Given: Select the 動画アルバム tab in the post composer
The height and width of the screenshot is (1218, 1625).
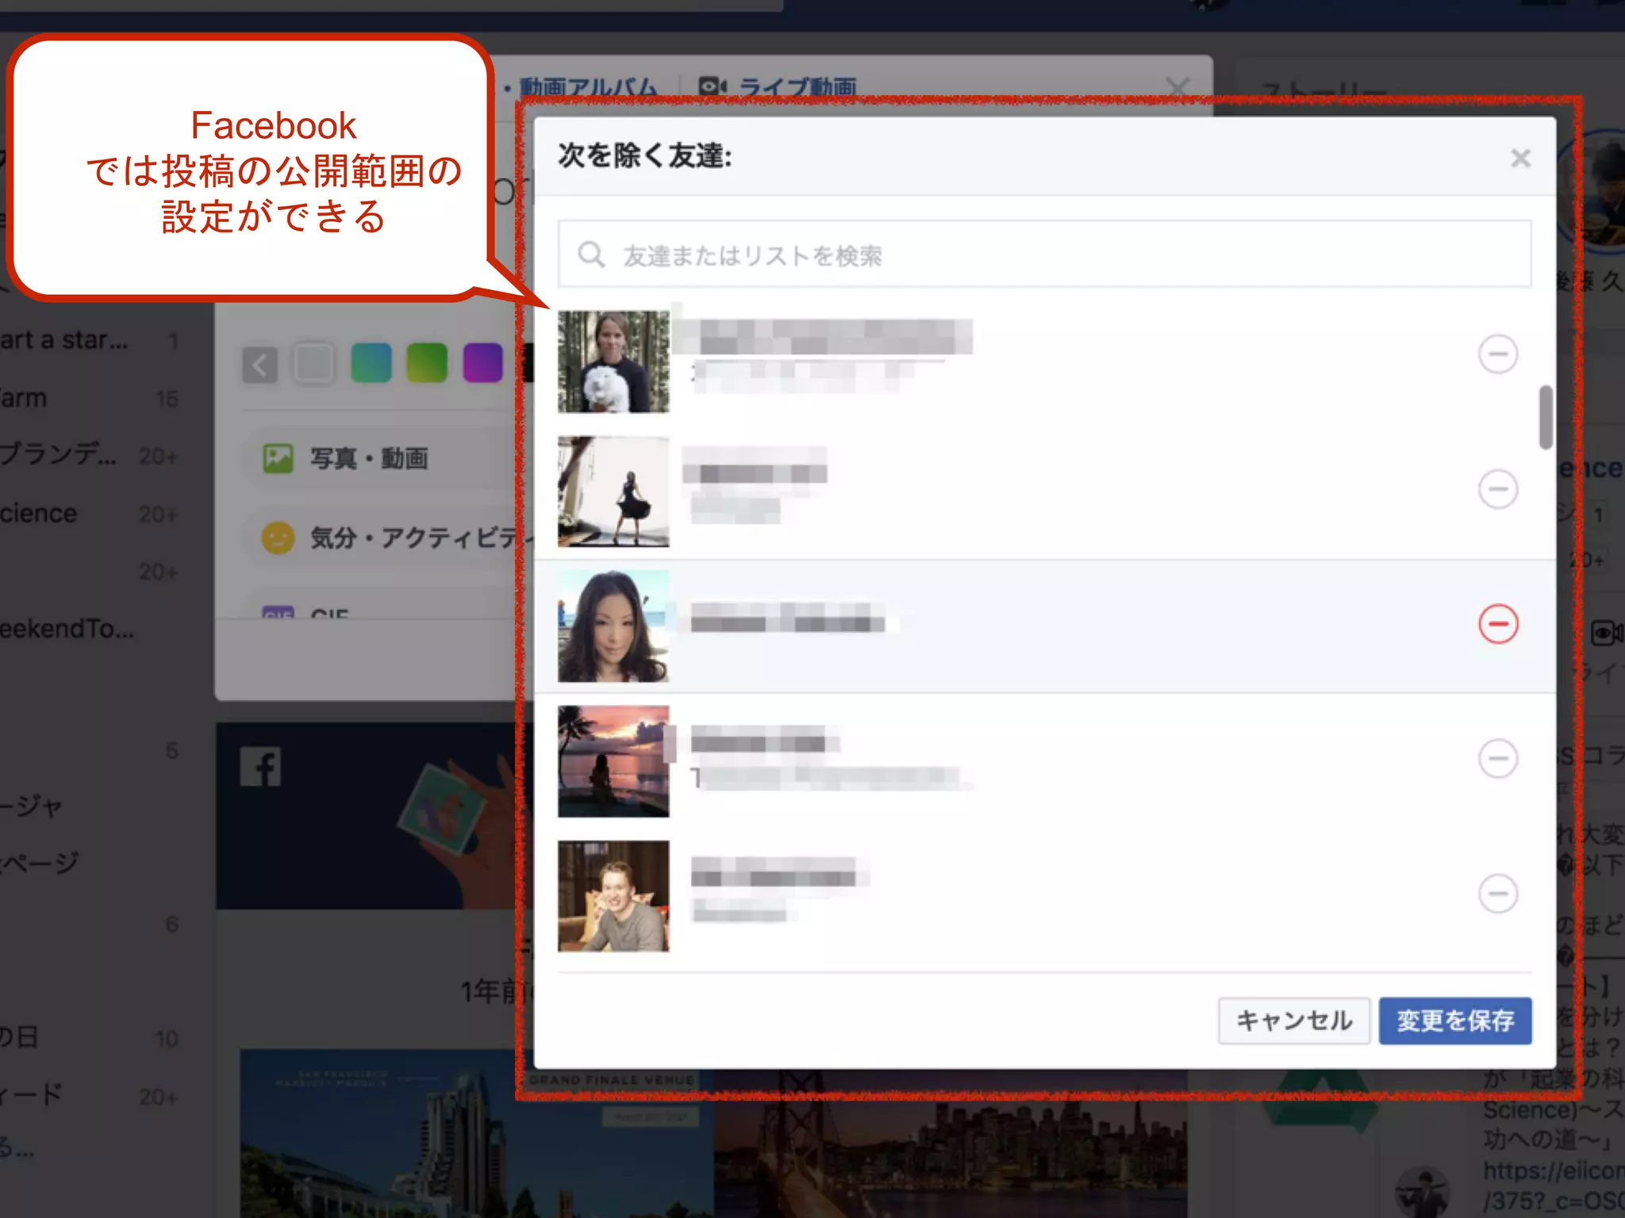Looking at the screenshot, I should [588, 86].
